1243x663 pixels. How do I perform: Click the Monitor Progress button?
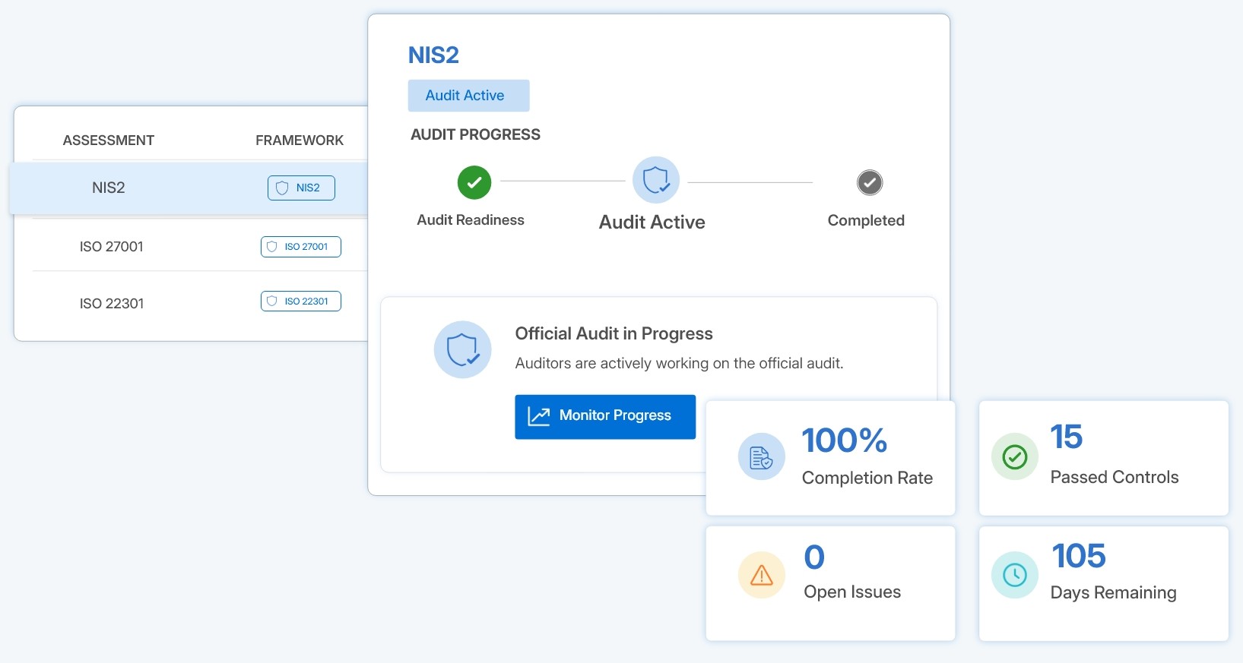pyautogui.click(x=605, y=416)
